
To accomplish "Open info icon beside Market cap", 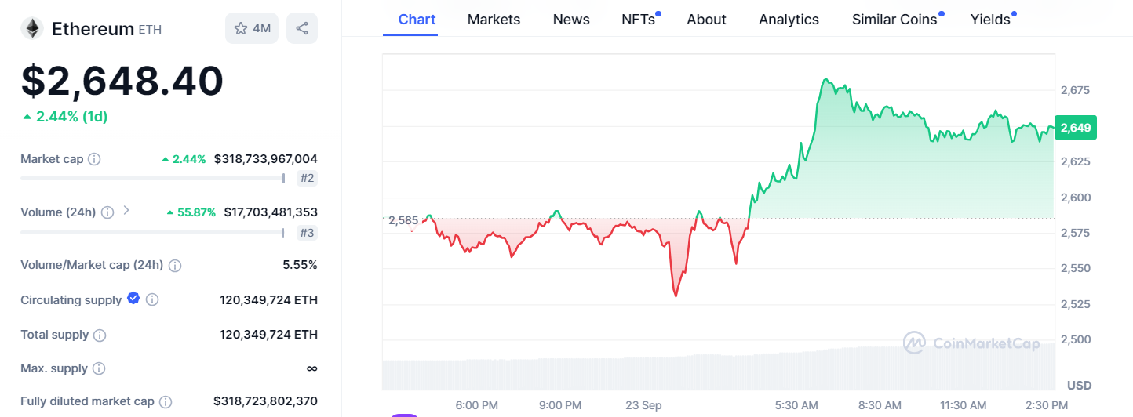I will 94,159.
